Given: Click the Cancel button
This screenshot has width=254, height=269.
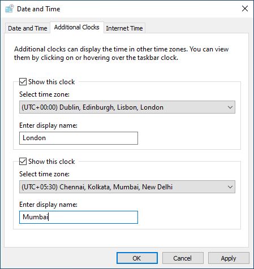Looking at the screenshot, I should pyautogui.click(x=183, y=258).
